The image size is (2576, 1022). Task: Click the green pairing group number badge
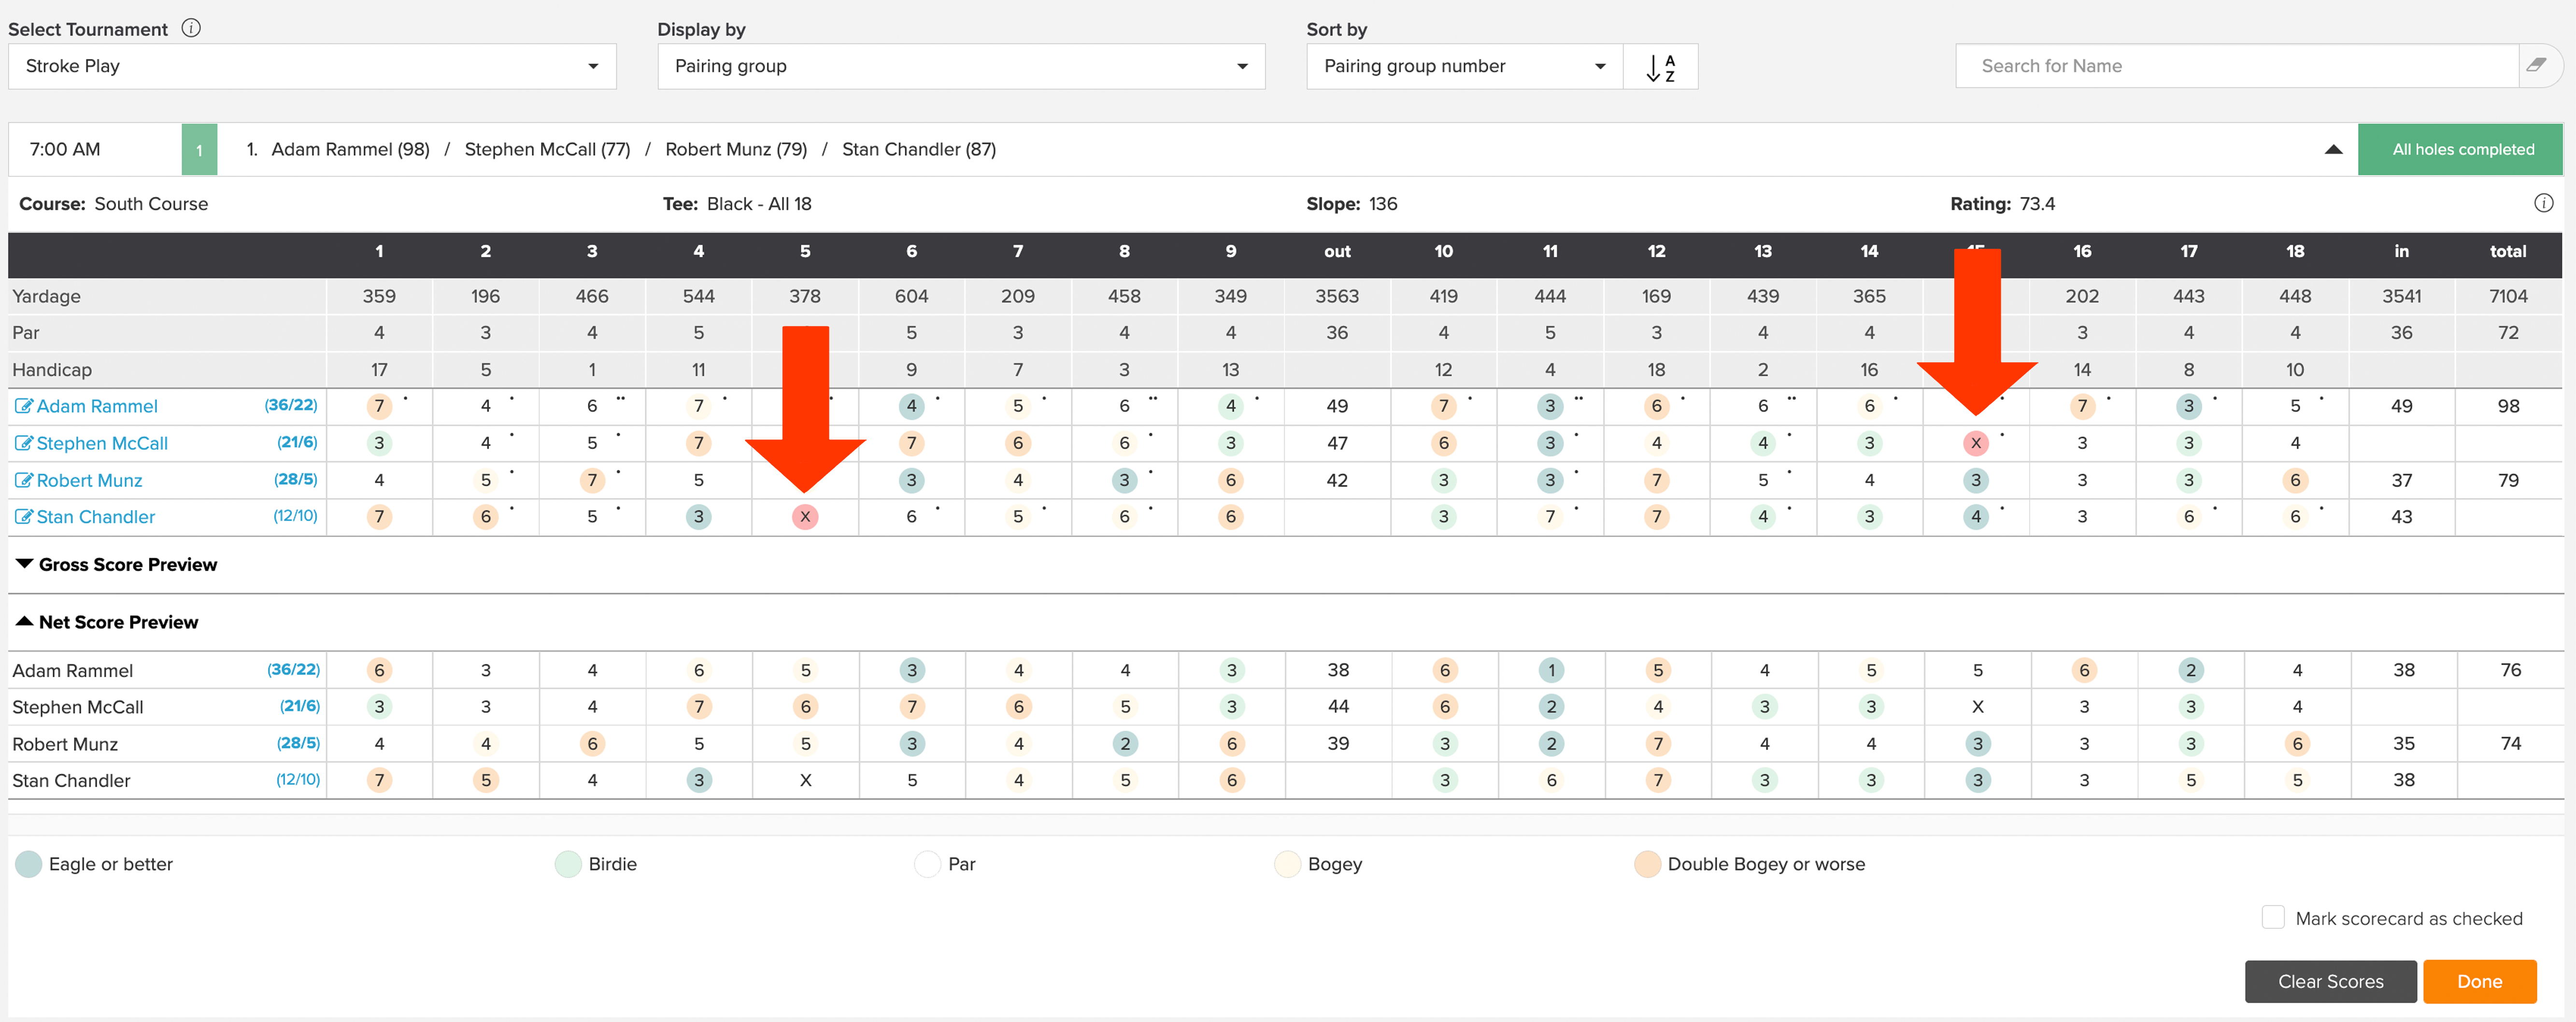pos(199,150)
